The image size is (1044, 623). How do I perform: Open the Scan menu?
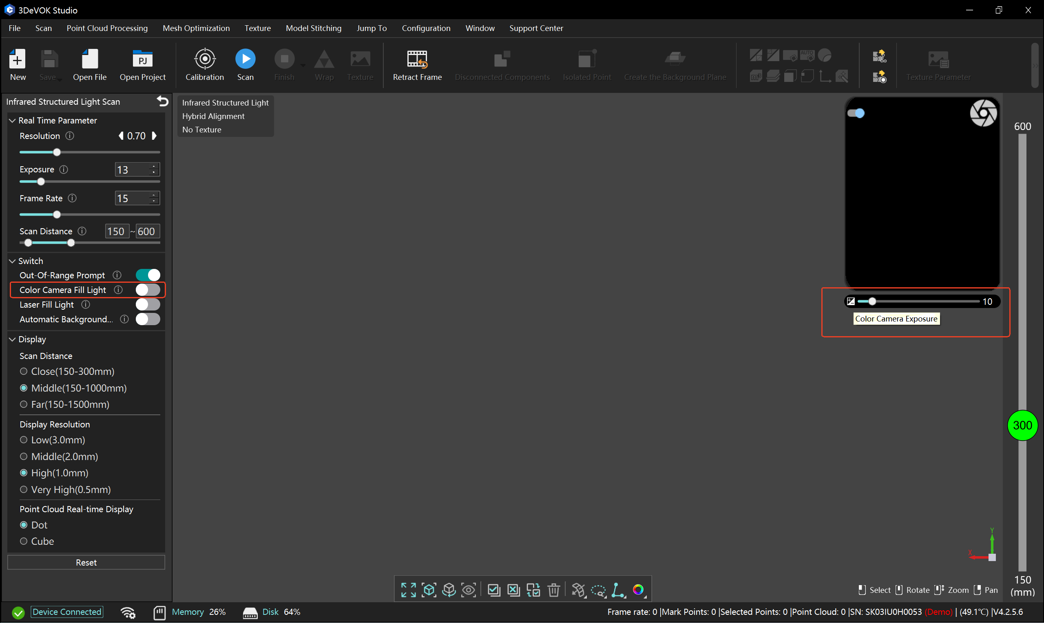(x=44, y=28)
